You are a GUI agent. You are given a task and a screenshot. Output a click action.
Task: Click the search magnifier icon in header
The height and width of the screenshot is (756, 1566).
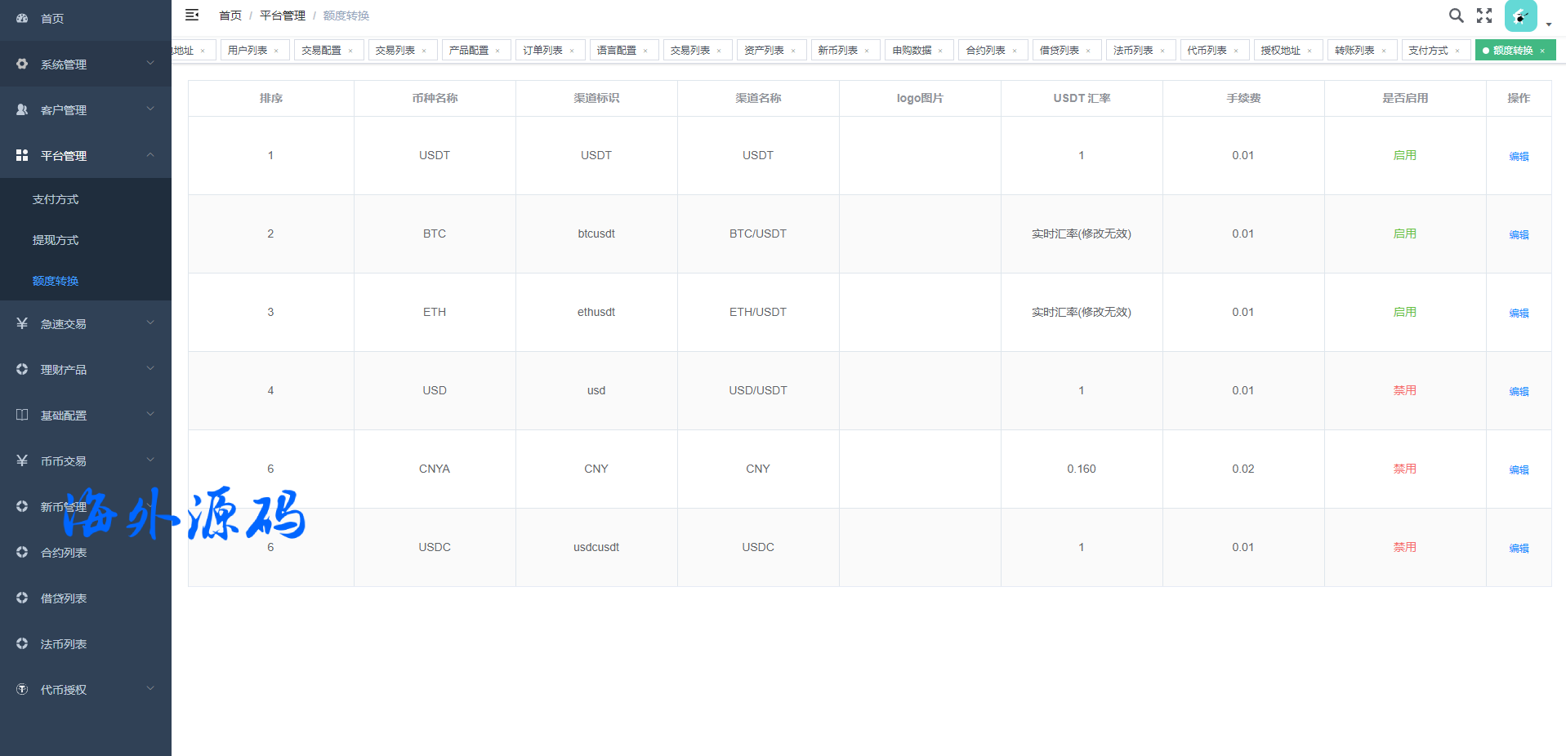[x=1456, y=16]
